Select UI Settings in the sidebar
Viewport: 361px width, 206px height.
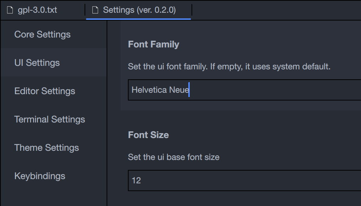pos(37,63)
